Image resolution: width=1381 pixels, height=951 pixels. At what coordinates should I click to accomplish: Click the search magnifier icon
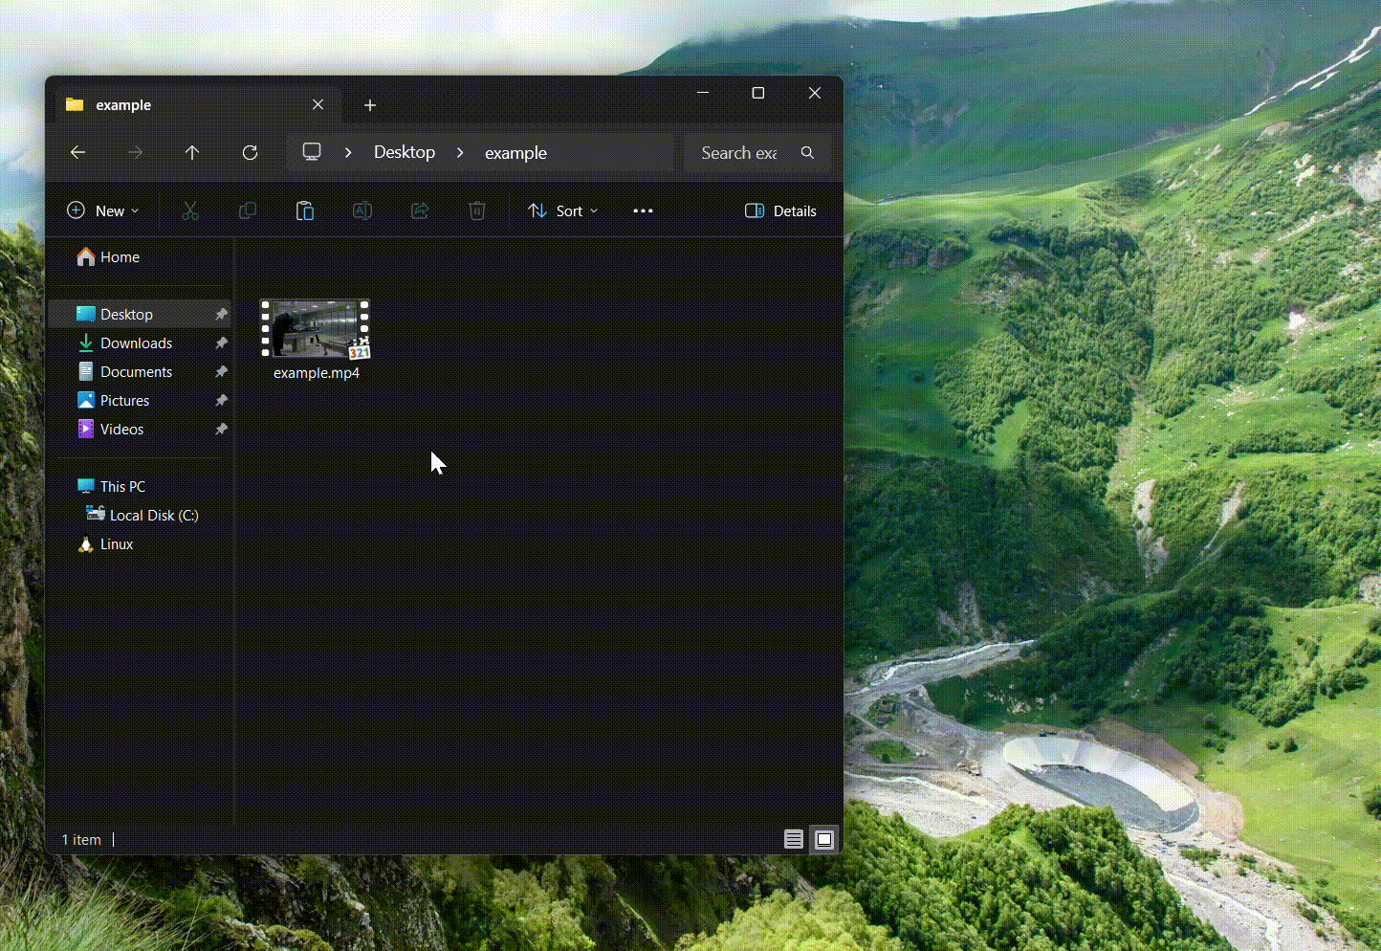(807, 153)
